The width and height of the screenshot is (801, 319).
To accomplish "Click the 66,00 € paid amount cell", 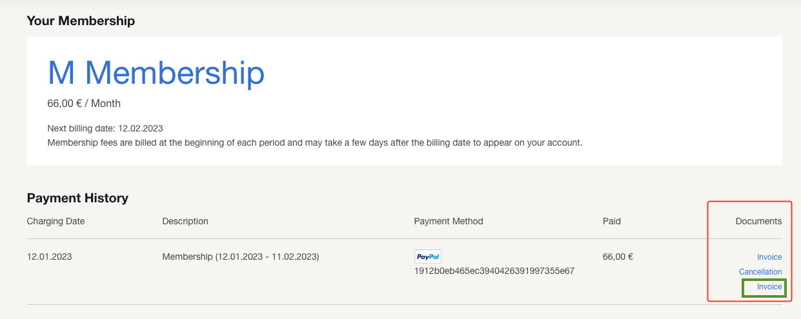I will coord(618,256).
